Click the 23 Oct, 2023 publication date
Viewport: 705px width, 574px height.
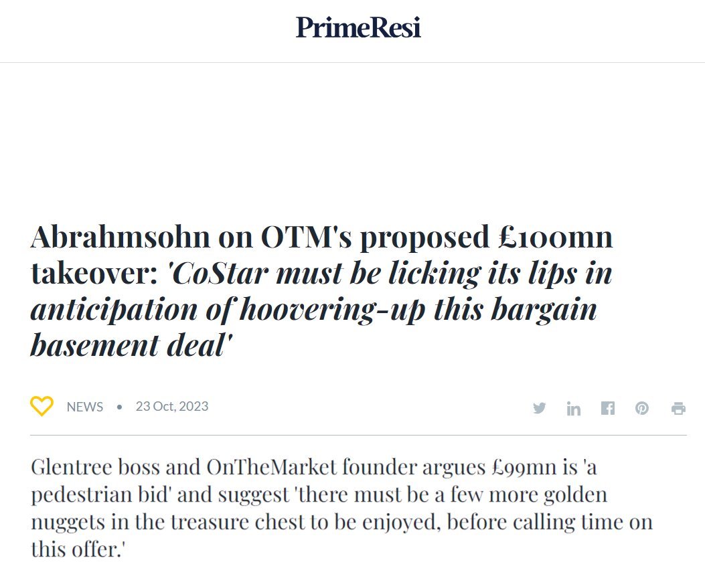(172, 406)
